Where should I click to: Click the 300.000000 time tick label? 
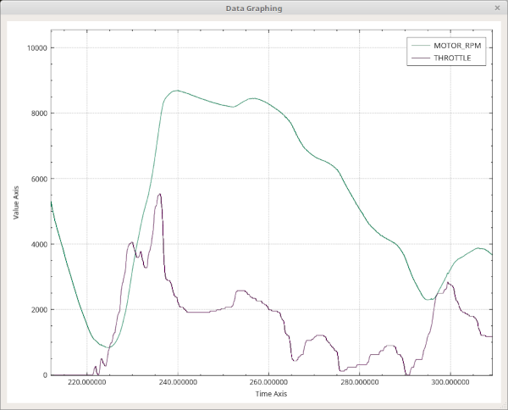pyautogui.click(x=450, y=382)
